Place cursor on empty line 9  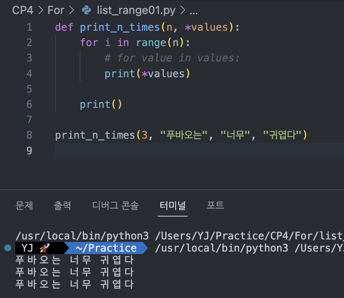pyautogui.click(x=199, y=151)
